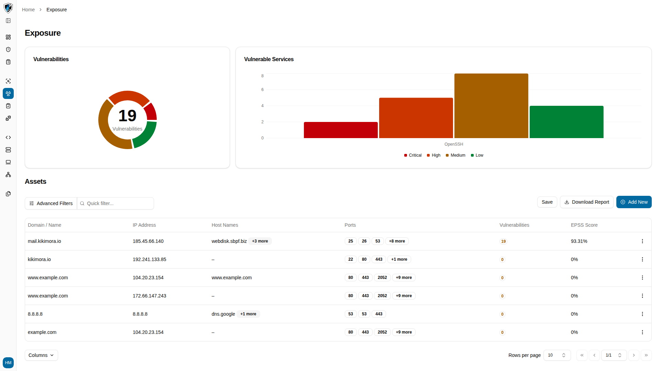660x371 pixels.
Task: Sort by Ports column header
Action: pyautogui.click(x=350, y=225)
